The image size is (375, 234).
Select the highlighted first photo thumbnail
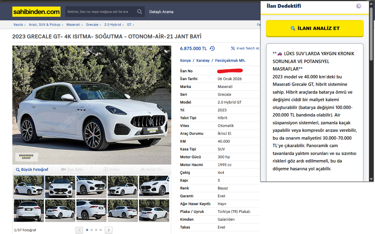[x=29, y=187]
